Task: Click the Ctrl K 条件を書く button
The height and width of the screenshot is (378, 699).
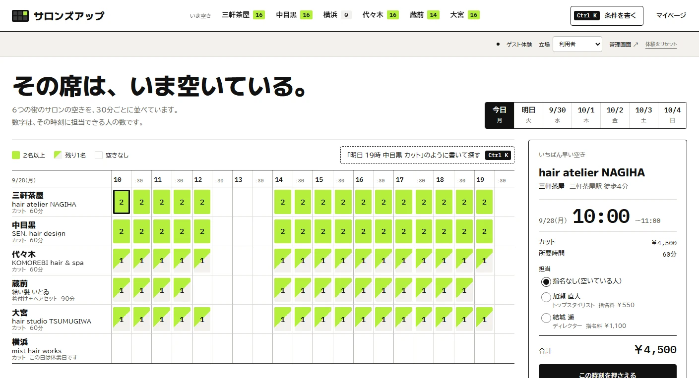Action: 607,16
